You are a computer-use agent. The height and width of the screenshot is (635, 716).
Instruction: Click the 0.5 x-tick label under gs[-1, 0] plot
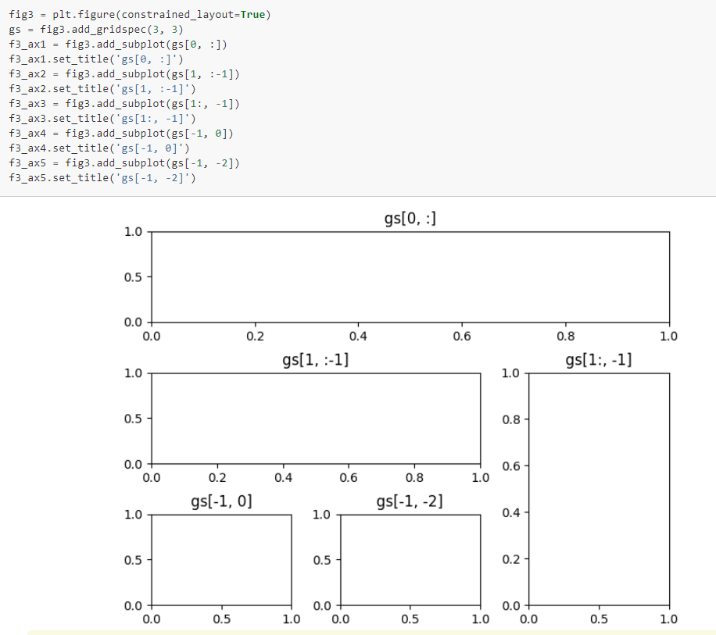(x=221, y=619)
